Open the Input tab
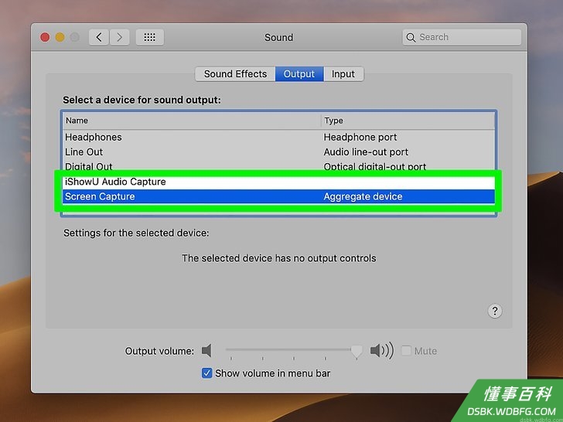 (x=343, y=74)
